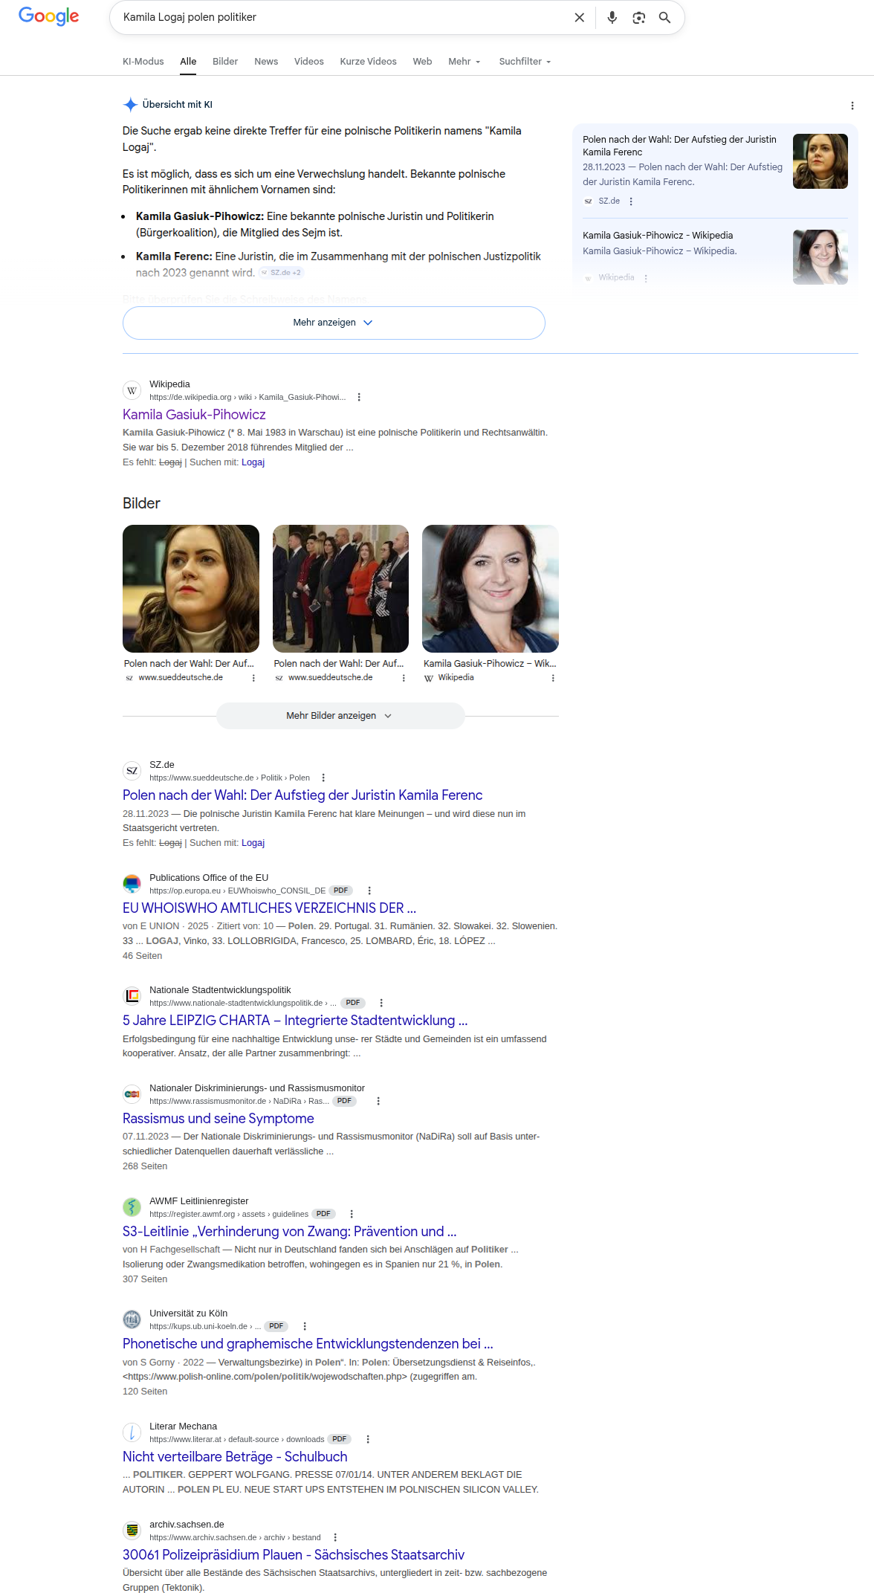The width and height of the screenshot is (874, 1593).
Task: Switch to Web tab
Action: pyautogui.click(x=422, y=61)
